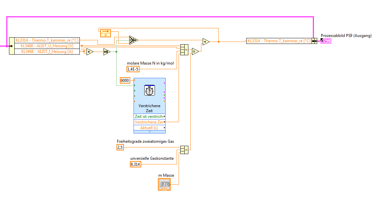Screen dimensions: 378x203
Task: Click the Prozessabbild PS9 (Ausgang) indicator terminal
Action: (326, 41)
